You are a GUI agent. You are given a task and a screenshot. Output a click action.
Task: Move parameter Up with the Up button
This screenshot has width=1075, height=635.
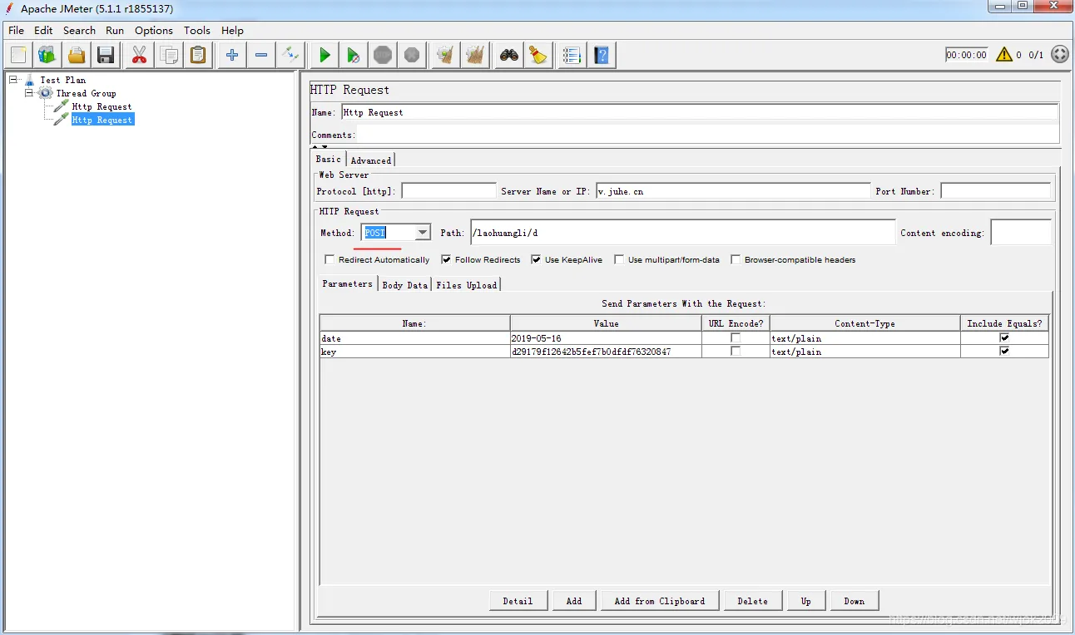[x=805, y=601]
